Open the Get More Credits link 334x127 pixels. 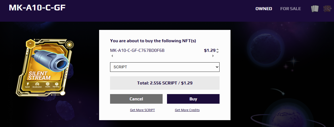click(x=187, y=110)
